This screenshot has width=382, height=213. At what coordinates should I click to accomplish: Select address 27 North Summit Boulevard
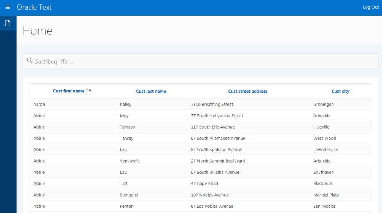[218, 161]
